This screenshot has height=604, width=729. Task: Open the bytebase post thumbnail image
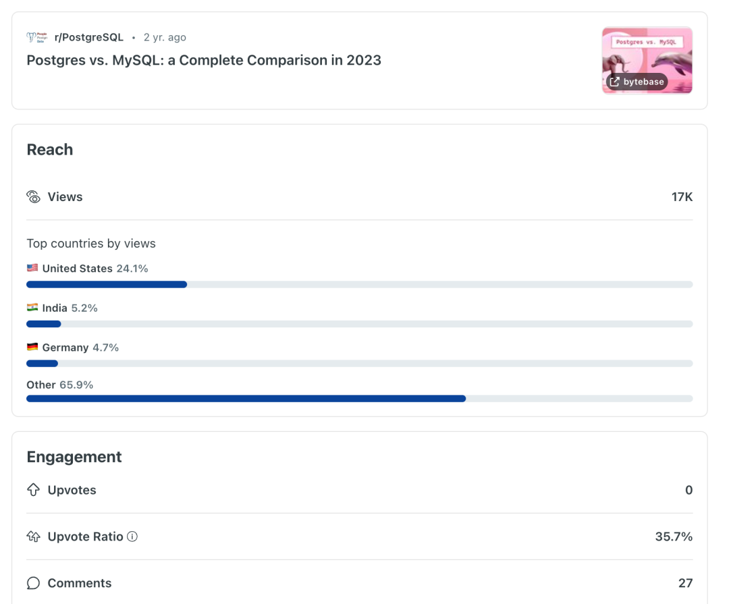click(x=647, y=60)
